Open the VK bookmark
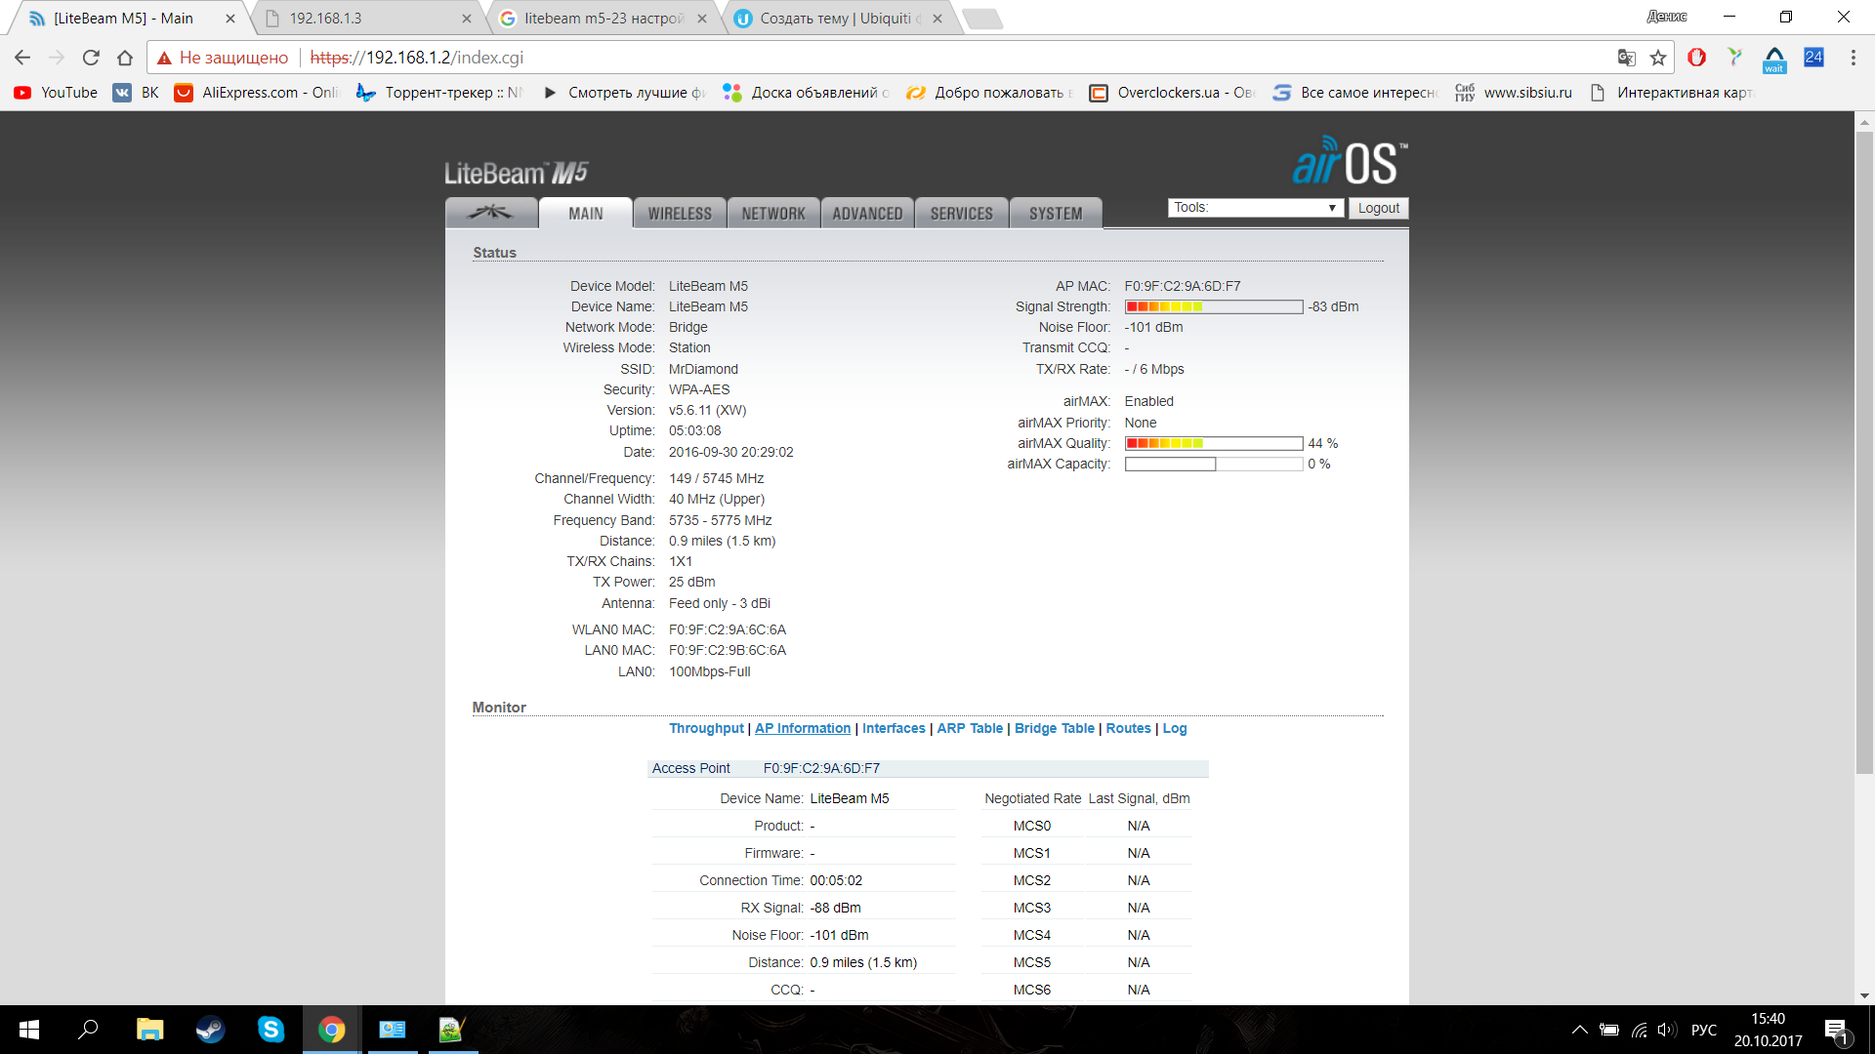Viewport: 1875px width, 1054px height. coord(136,93)
